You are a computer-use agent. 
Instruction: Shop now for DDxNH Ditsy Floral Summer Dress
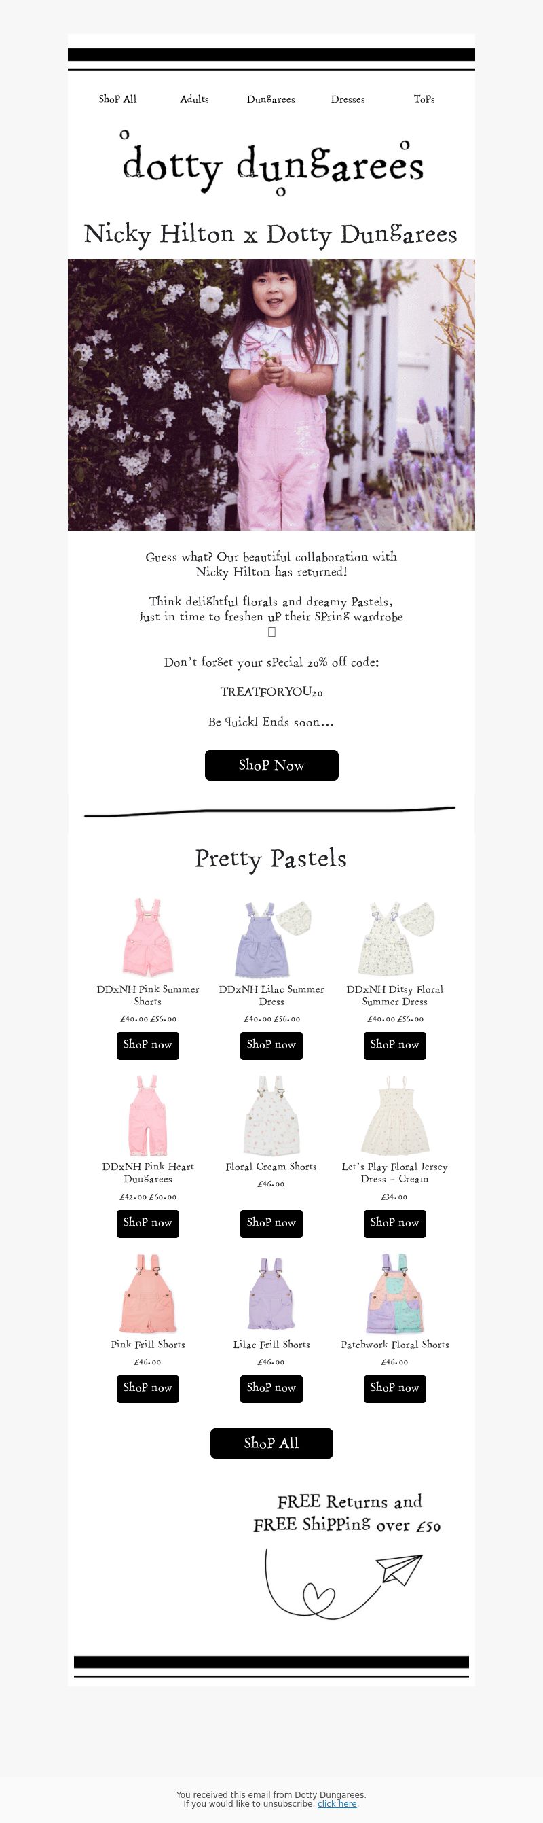(394, 1044)
